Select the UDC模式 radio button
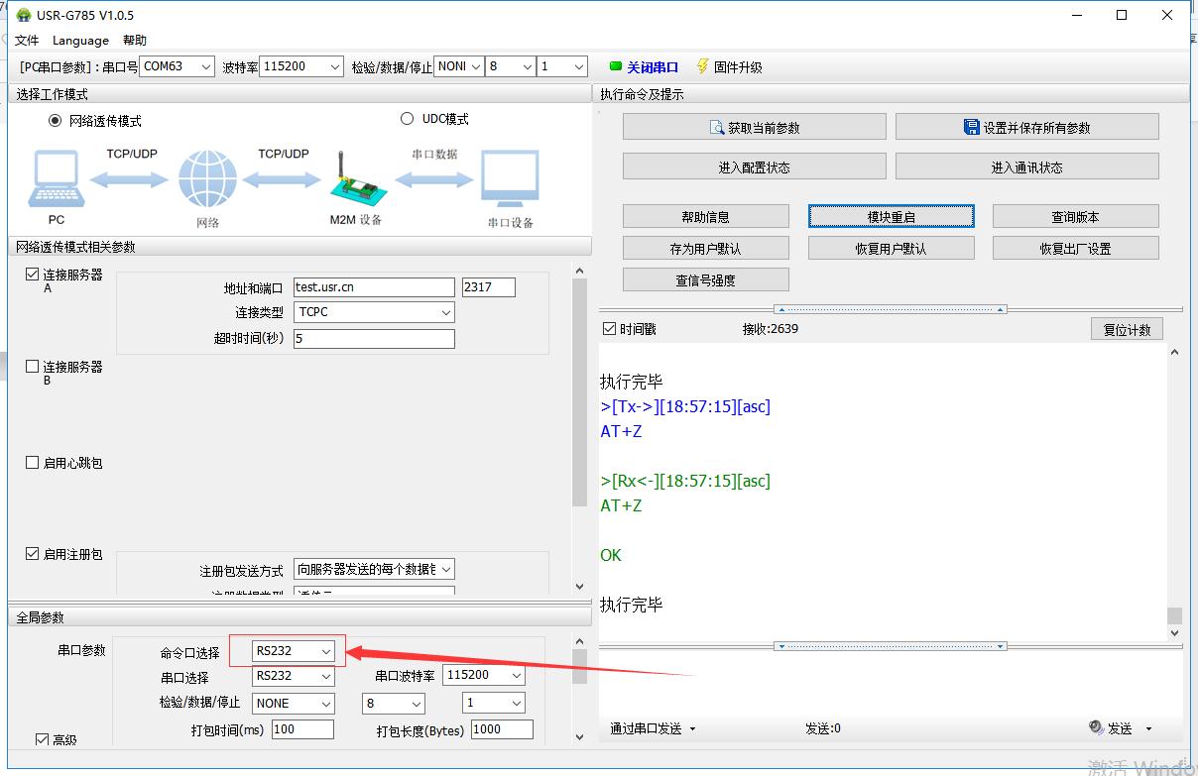 (407, 119)
